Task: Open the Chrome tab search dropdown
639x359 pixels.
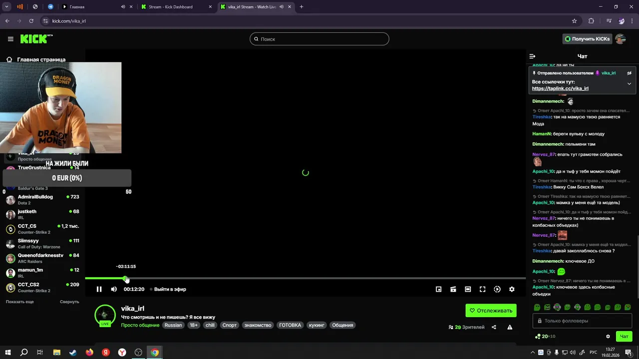Action: 6,7
